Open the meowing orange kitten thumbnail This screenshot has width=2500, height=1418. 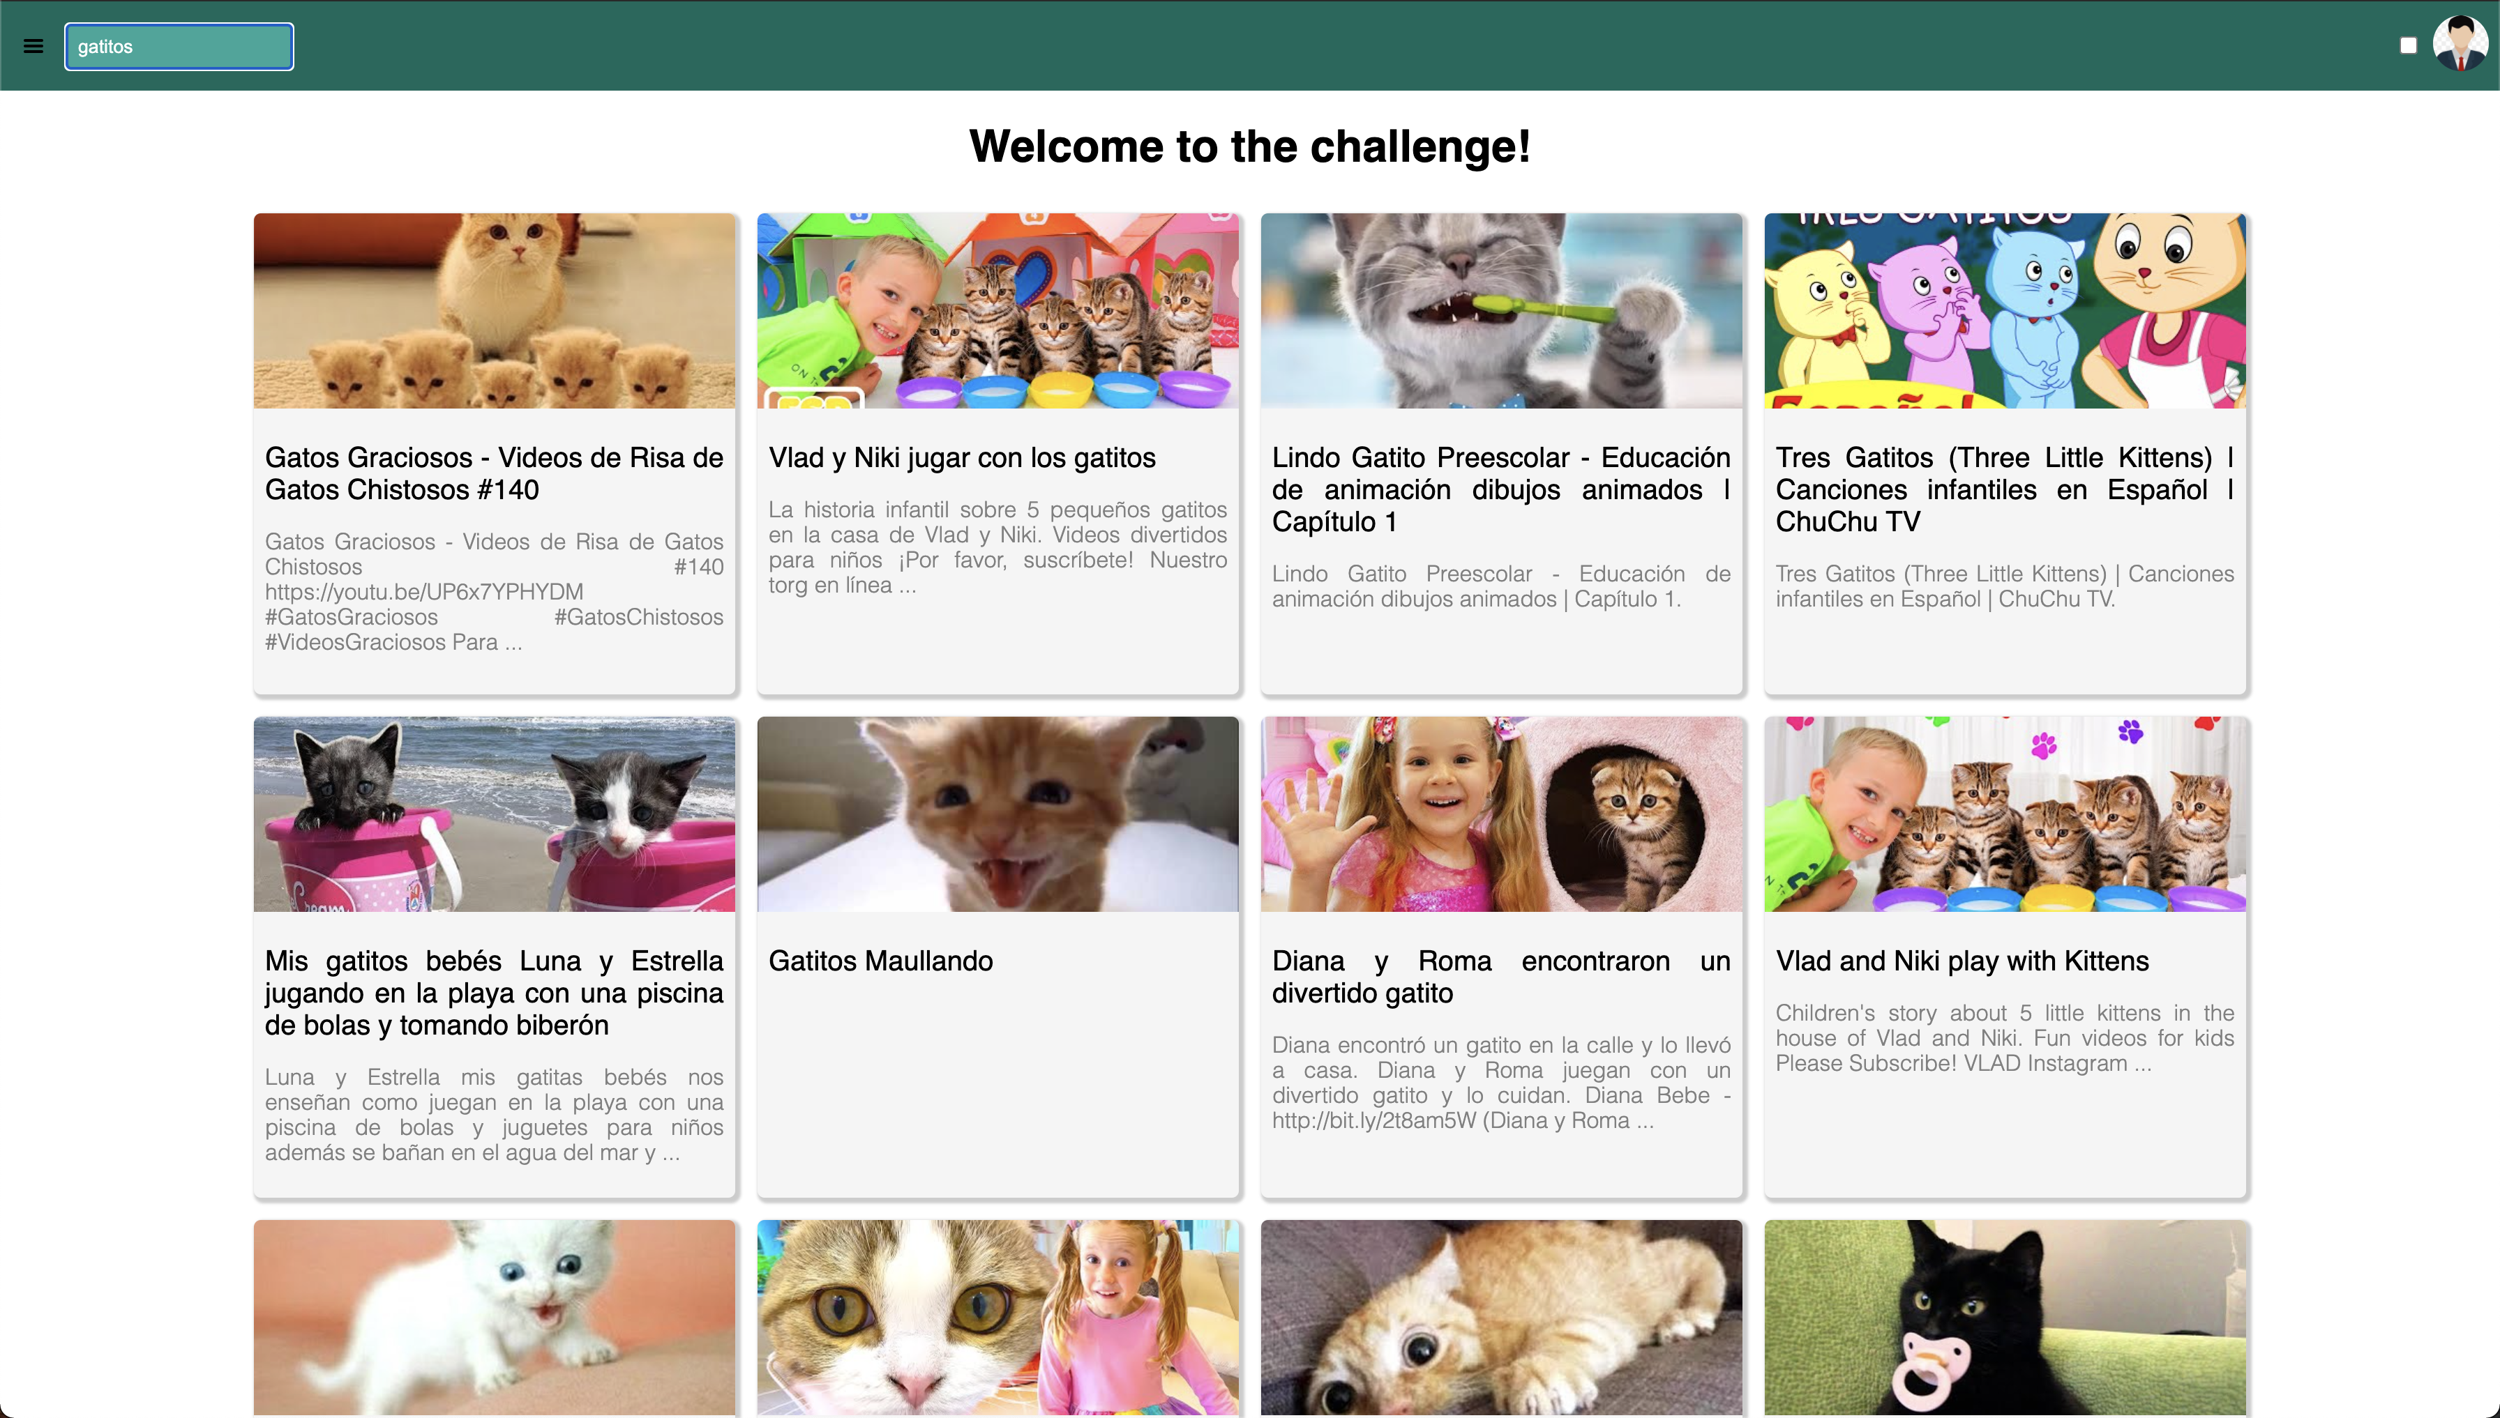(x=997, y=814)
